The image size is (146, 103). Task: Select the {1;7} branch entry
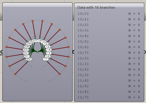[x=109, y=97]
